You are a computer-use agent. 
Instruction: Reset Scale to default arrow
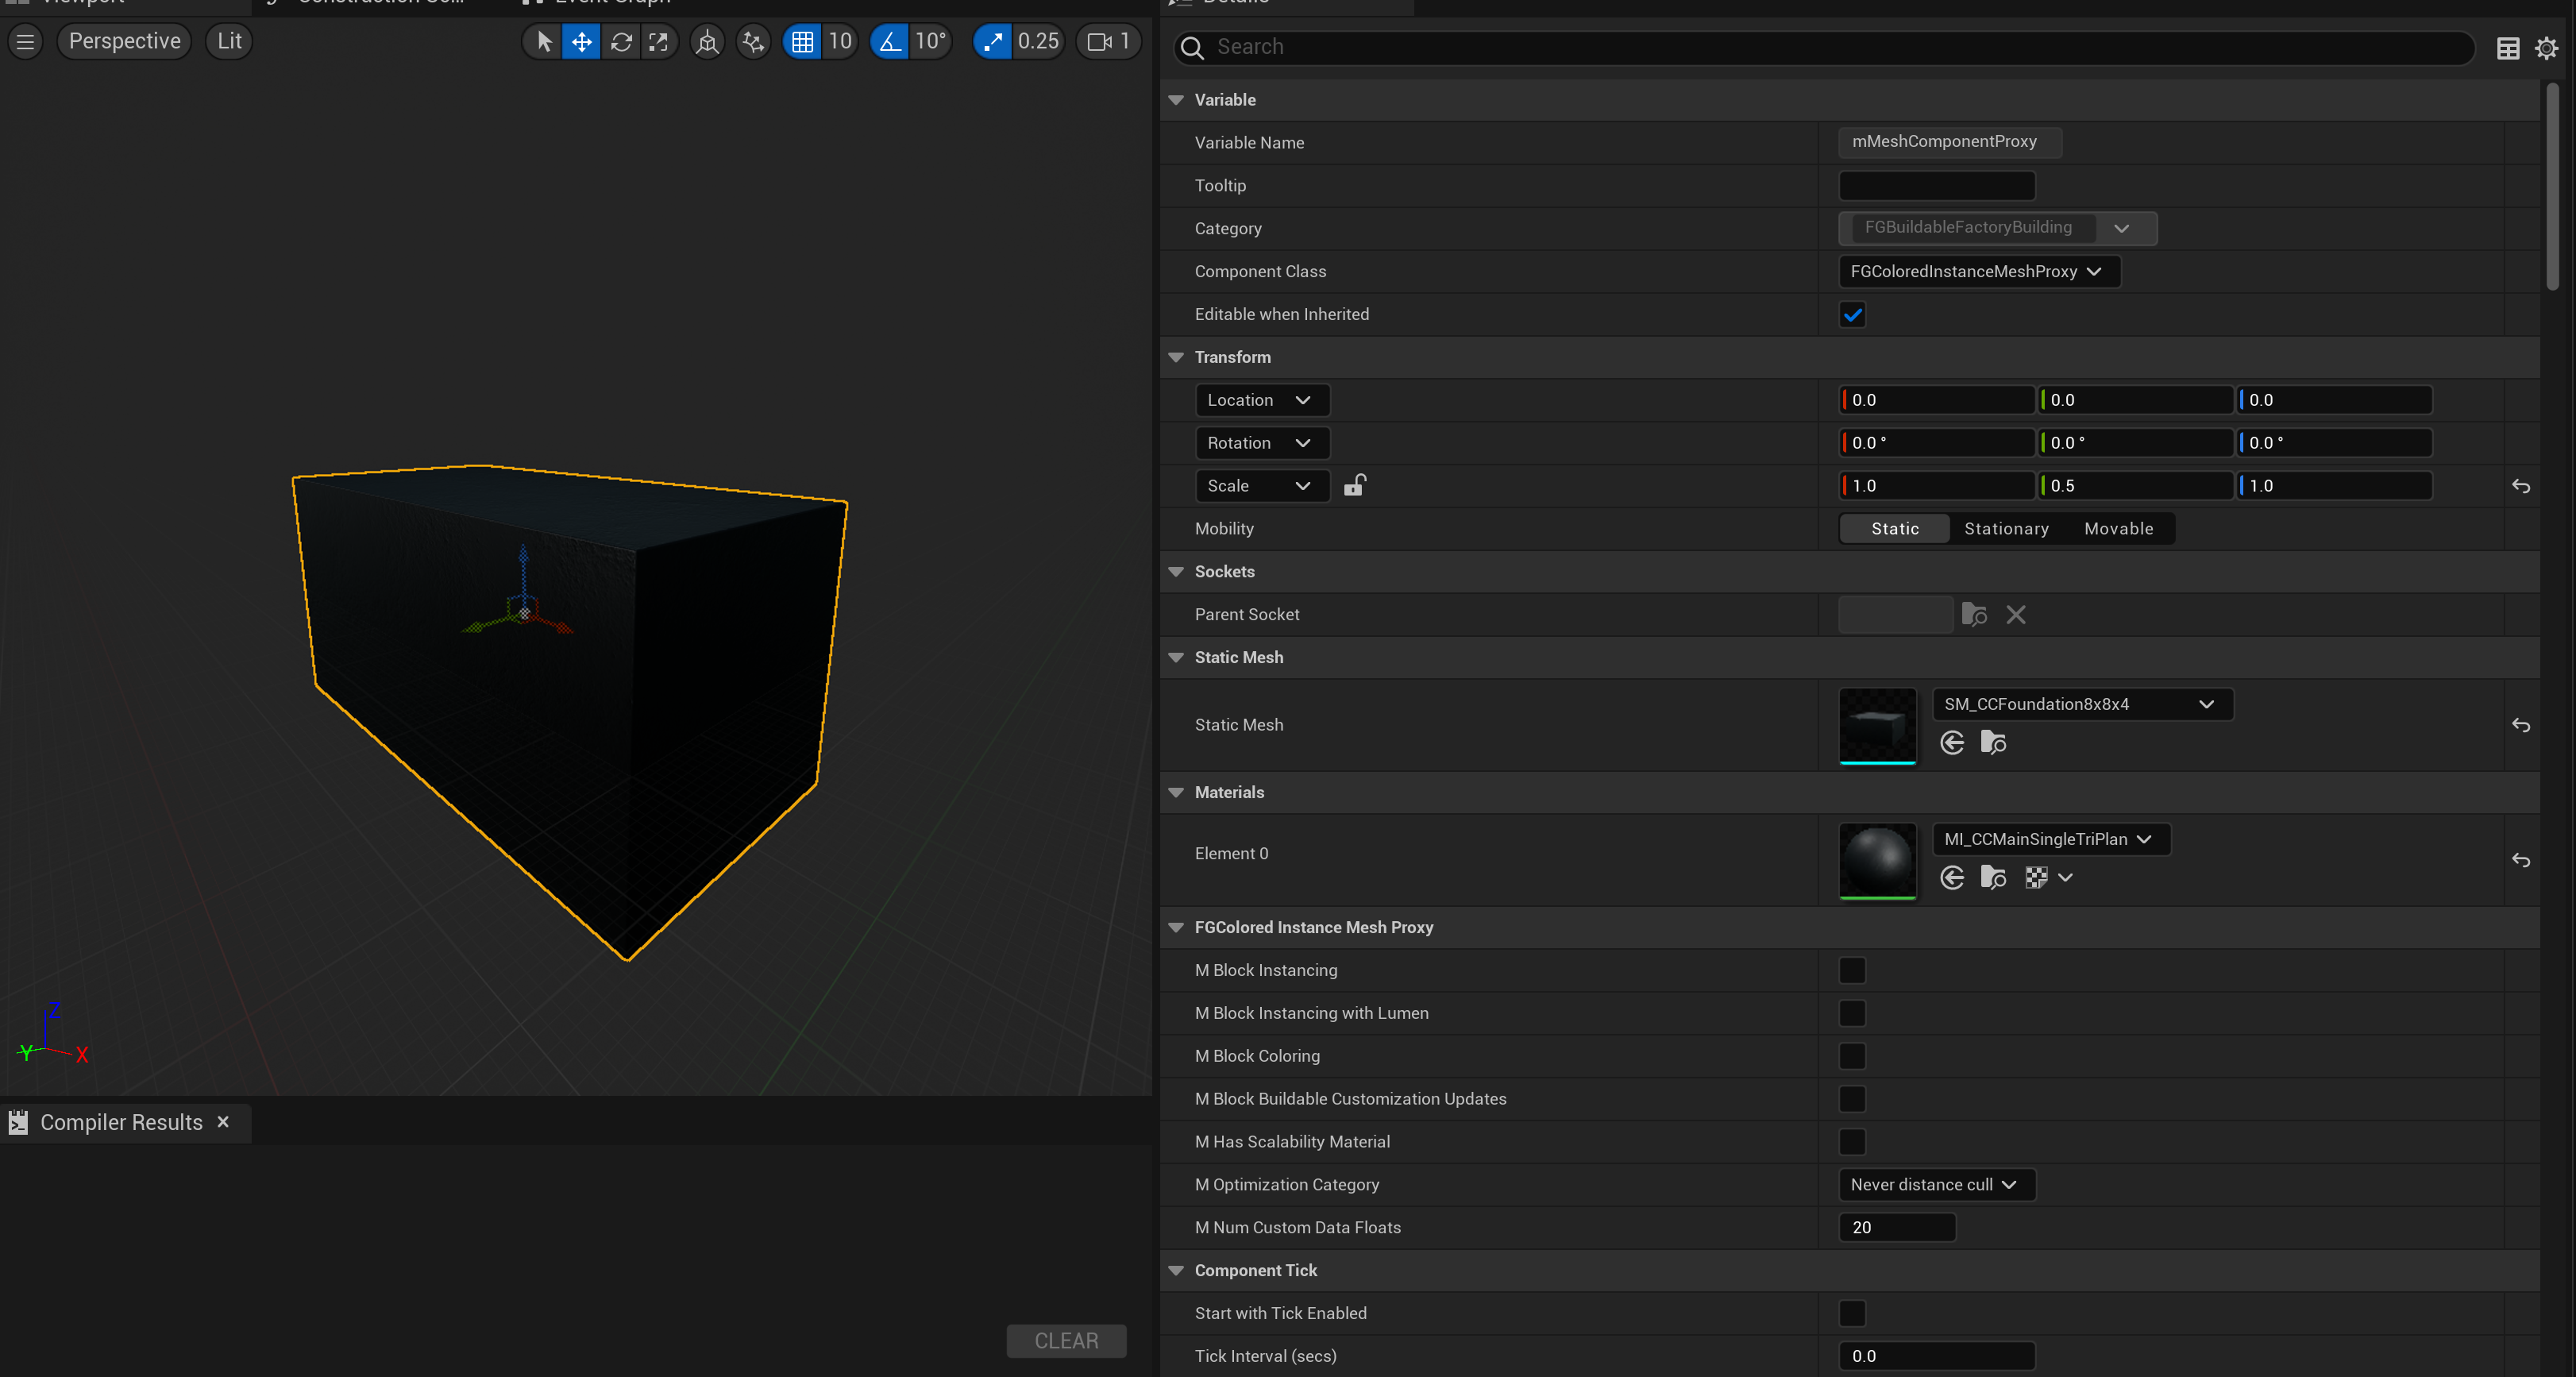pos(2520,486)
